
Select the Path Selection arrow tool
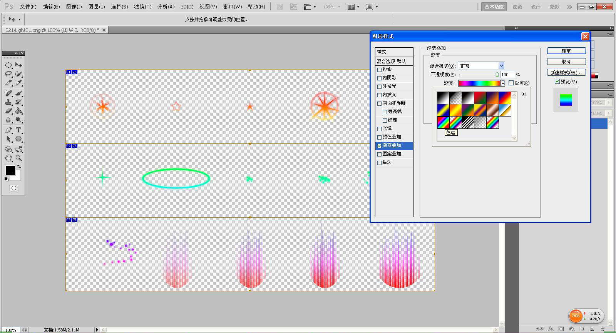tap(8, 139)
